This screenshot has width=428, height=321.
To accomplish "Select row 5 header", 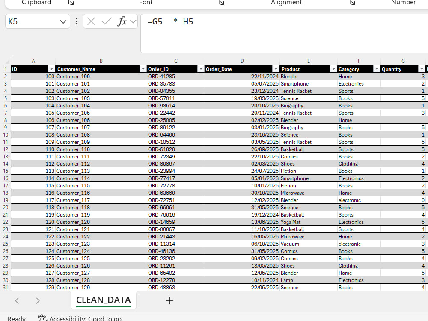I will pyautogui.click(x=6, y=98).
